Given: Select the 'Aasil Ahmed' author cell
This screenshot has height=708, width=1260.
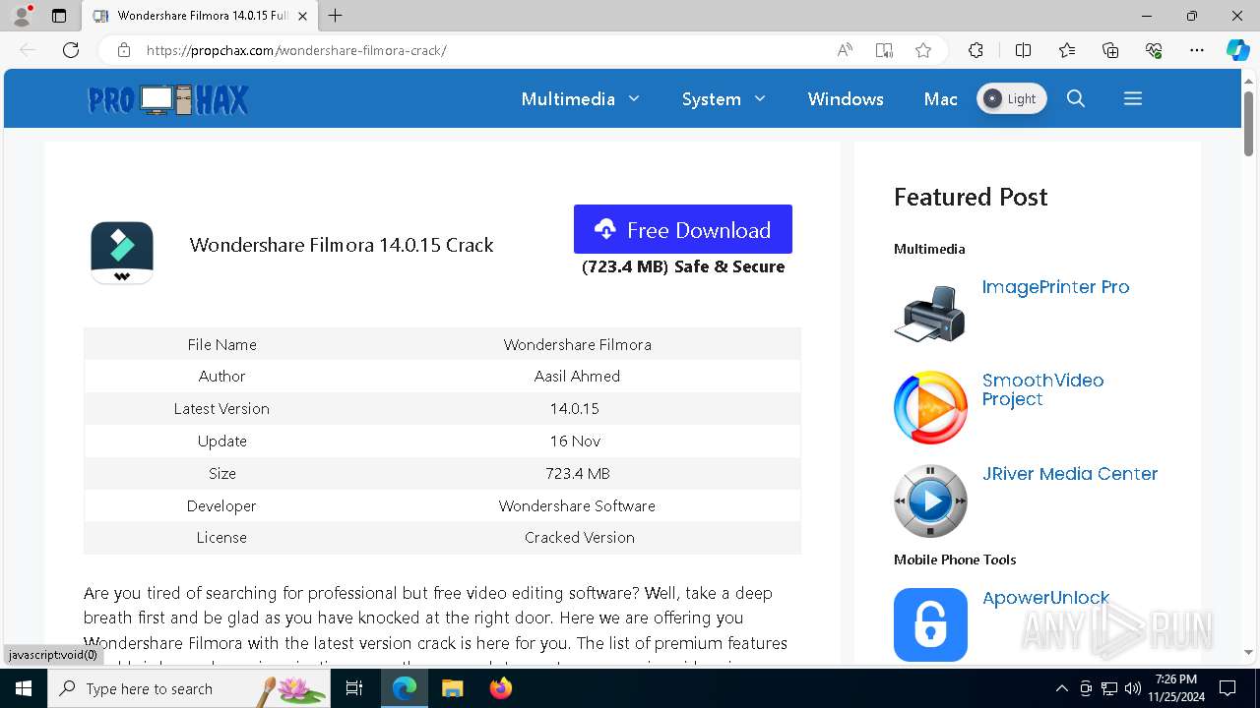Looking at the screenshot, I should [x=577, y=376].
